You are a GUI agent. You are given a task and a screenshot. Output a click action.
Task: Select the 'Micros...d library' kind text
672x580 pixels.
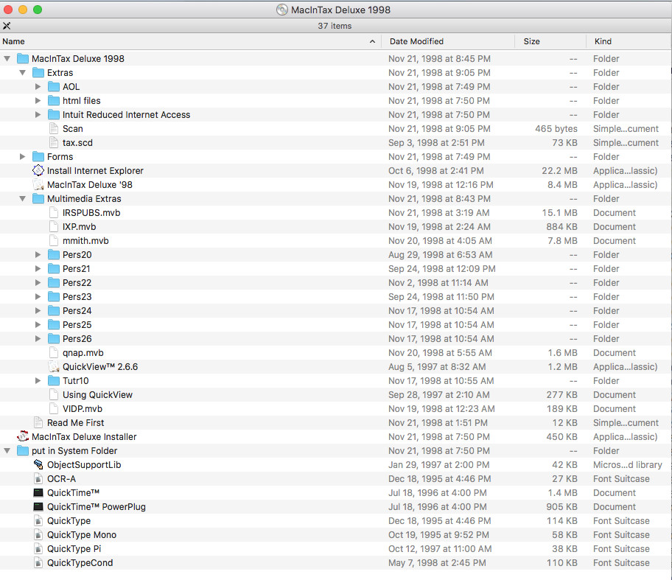click(x=628, y=465)
